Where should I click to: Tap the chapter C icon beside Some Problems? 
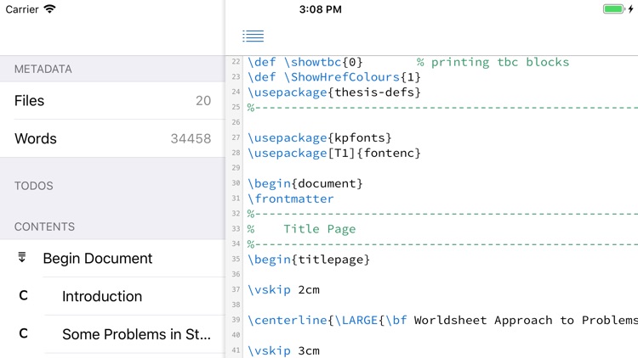(24, 333)
